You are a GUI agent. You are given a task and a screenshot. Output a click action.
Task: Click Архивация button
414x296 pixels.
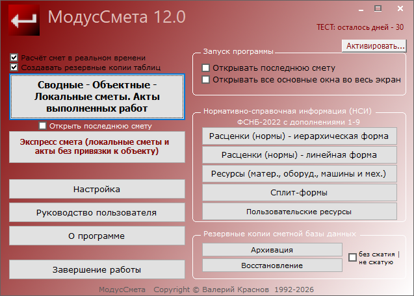click(x=272, y=250)
